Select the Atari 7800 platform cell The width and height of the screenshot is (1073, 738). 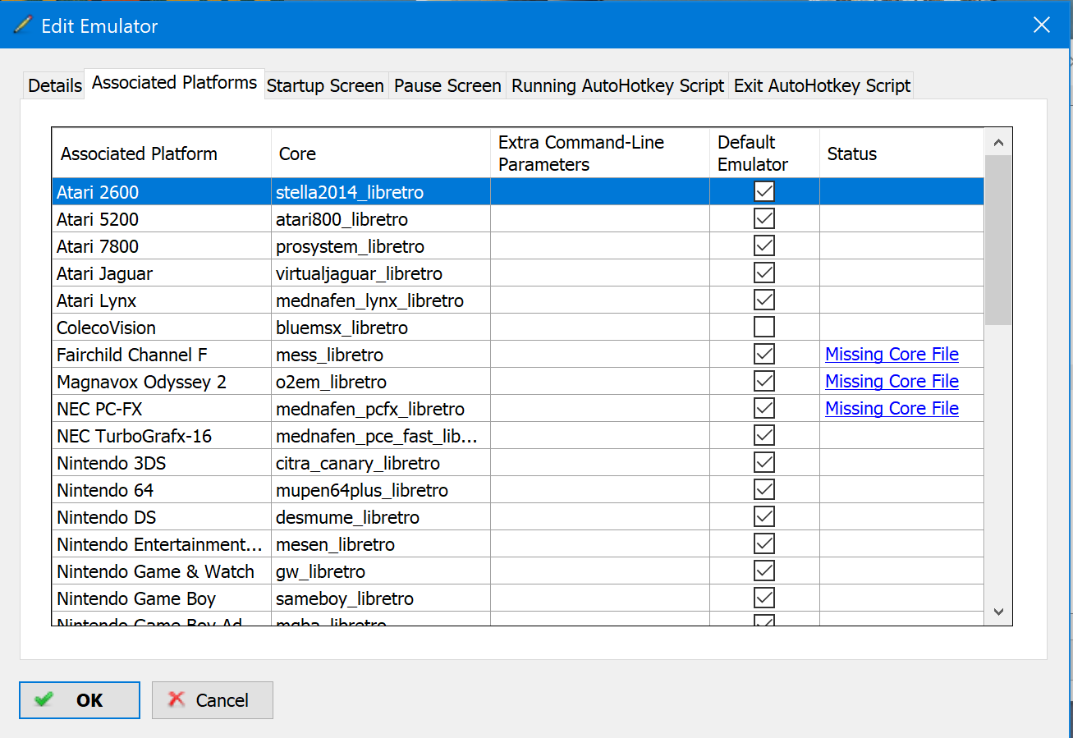(x=162, y=246)
